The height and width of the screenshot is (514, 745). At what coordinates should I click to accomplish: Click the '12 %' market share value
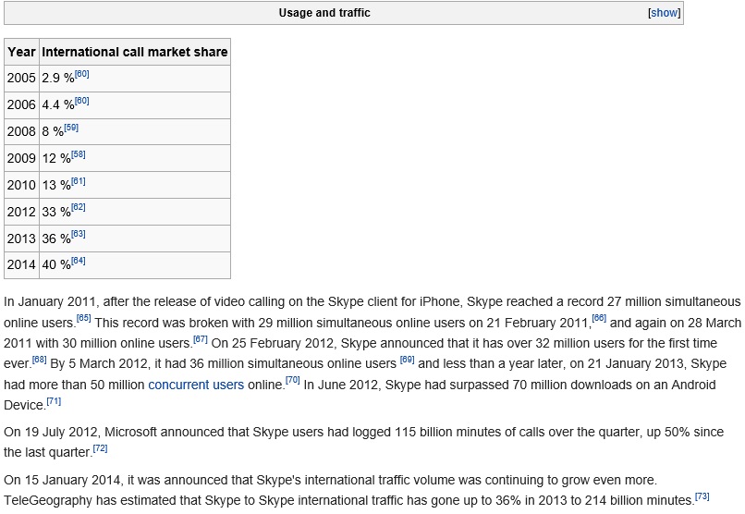[56, 158]
